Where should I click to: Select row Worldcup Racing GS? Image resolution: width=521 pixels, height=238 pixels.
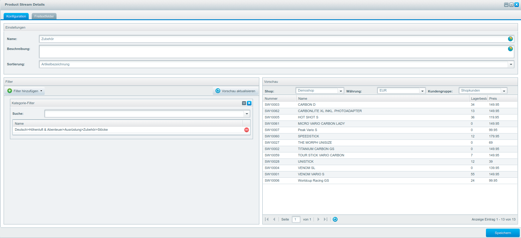tap(390, 181)
